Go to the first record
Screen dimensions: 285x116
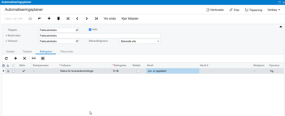(x=68, y=18)
